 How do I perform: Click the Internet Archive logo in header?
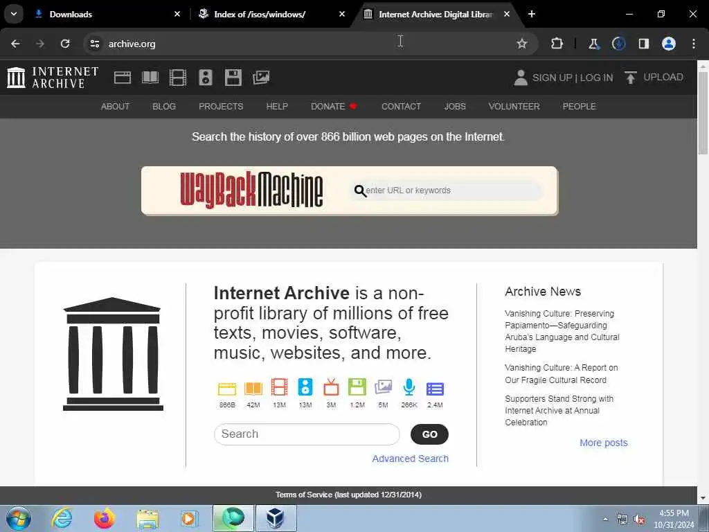coord(53,78)
